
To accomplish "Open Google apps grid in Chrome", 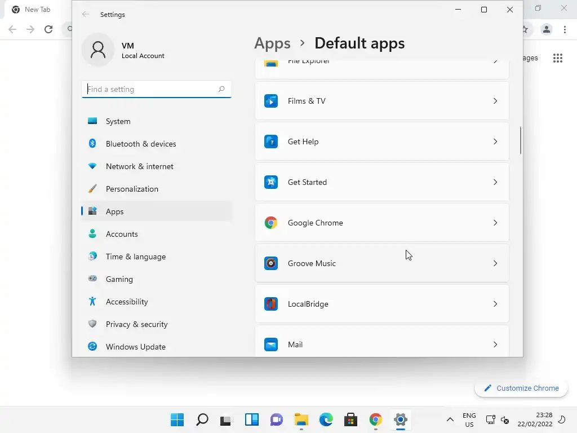I will [558, 58].
